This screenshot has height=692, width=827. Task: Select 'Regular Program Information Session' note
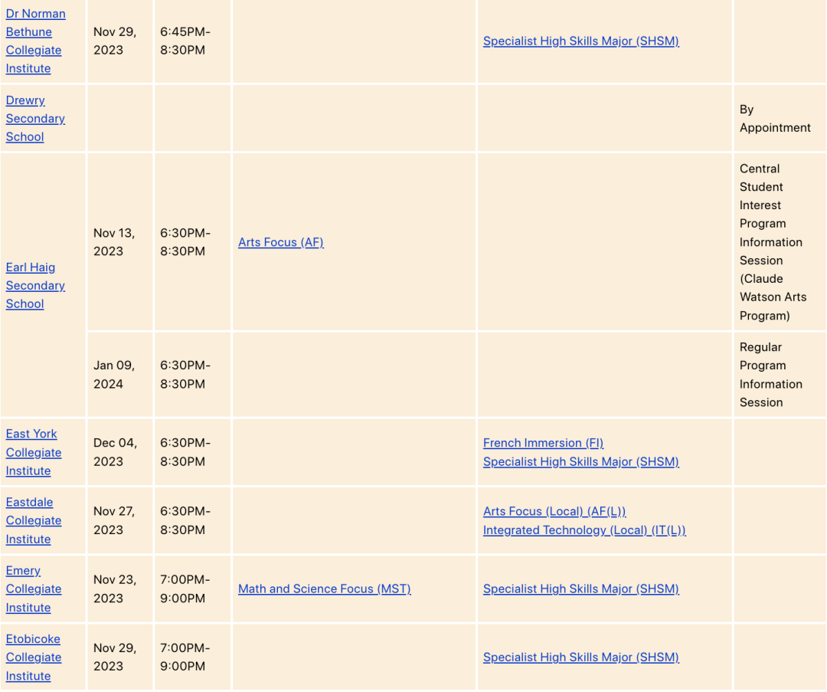[x=770, y=375]
